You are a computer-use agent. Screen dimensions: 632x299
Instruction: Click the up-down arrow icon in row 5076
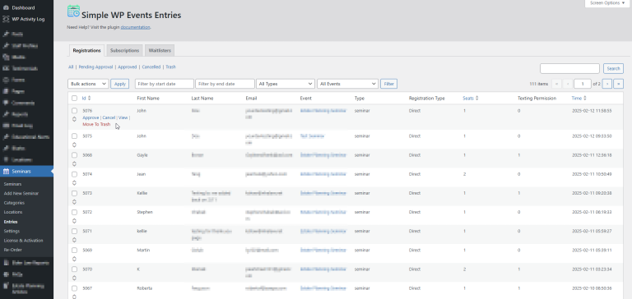pos(74,119)
